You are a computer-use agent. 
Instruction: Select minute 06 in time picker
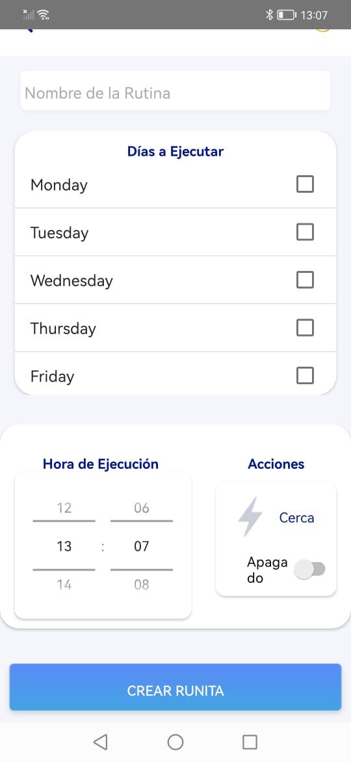[142, 508]
